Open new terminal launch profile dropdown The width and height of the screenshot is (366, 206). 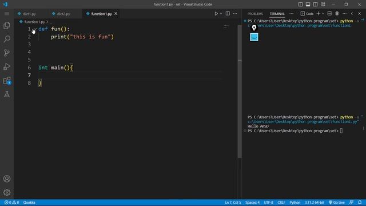(x=323, y=14)
